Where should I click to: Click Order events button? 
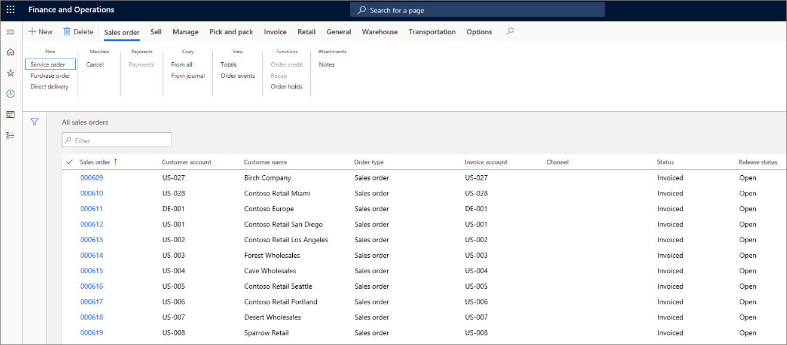(x=238, y=76)
